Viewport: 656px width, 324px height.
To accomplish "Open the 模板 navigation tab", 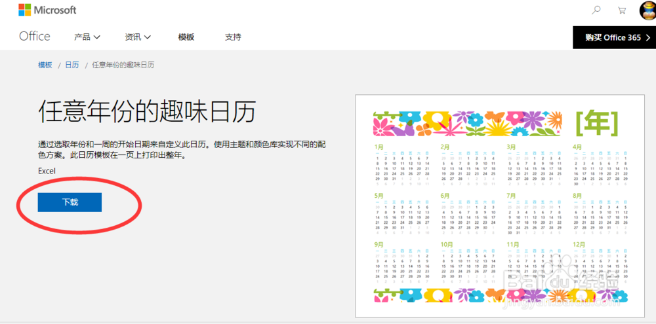I will click(186, 37).
